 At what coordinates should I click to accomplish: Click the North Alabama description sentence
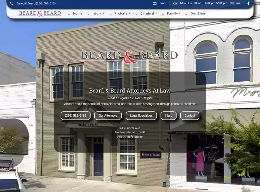pos(130,104)
